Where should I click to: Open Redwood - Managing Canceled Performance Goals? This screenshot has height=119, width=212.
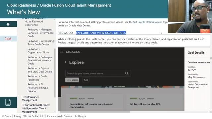[40, 33]
